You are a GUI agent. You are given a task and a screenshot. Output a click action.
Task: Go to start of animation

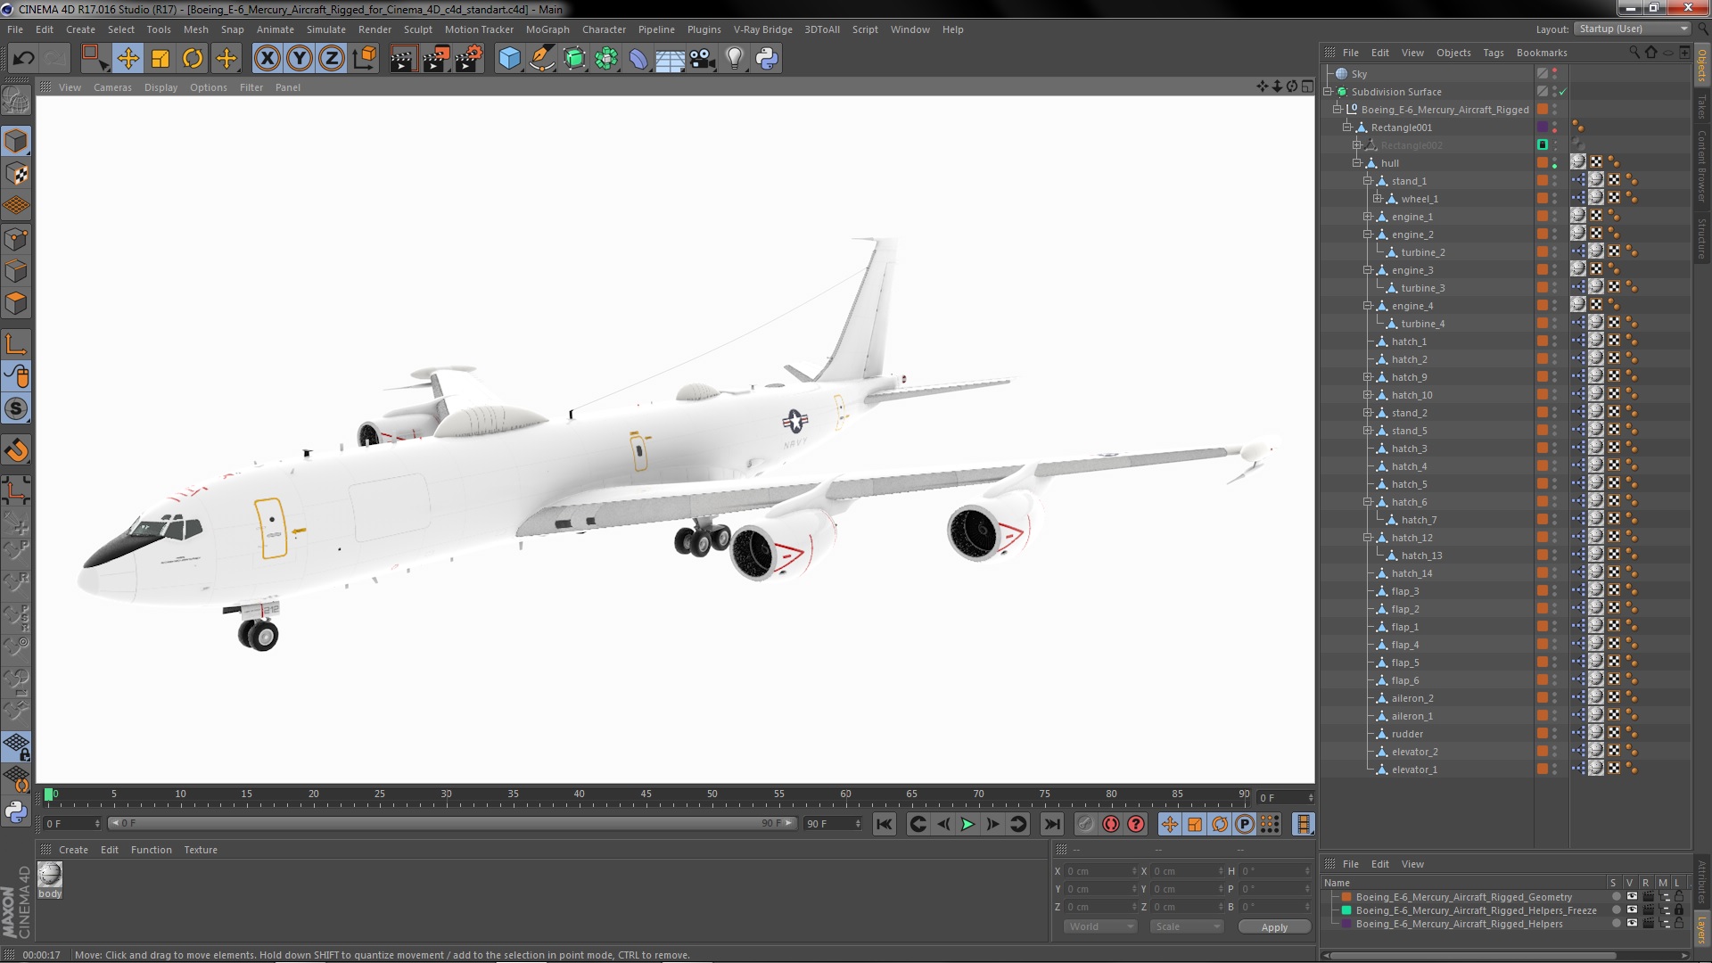click(x=884, y=824)
